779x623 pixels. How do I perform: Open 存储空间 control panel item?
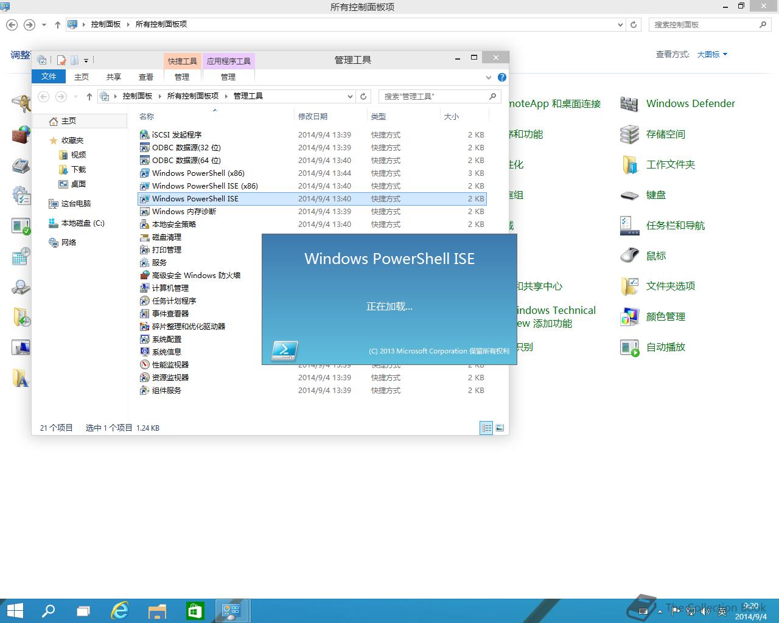pyautogui.click(x=652, y=134)
